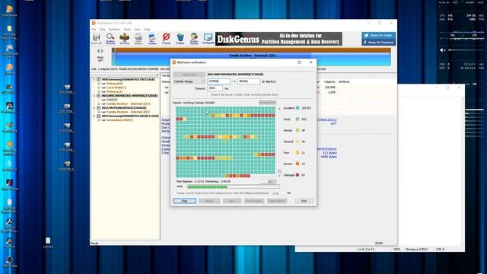
Task: Click the Quick Partition toolbar icon
Action: click(138, 39)
